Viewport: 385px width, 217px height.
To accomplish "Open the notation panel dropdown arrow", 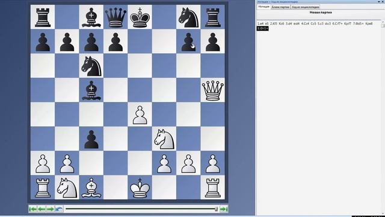I will [x=379, y=2].
